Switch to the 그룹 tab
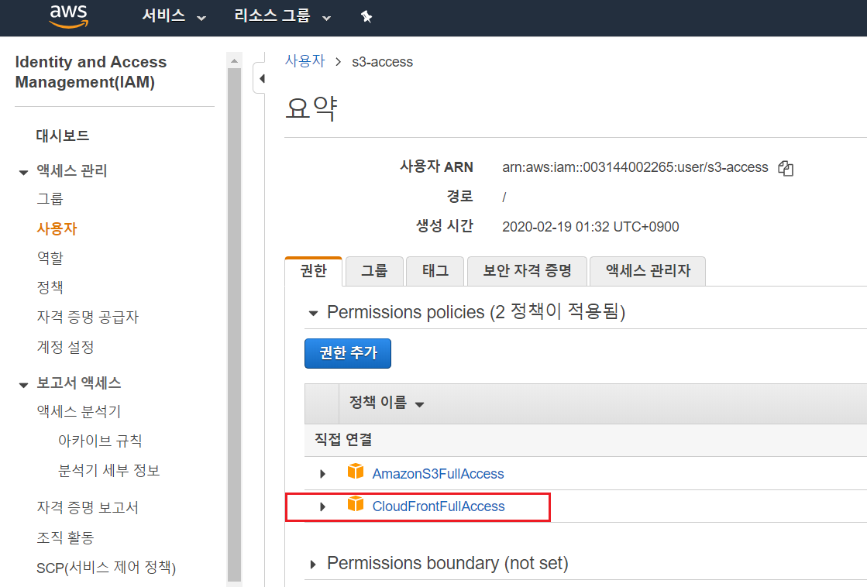Viewport: 867px width, 587px height. (x=374, y=271)
